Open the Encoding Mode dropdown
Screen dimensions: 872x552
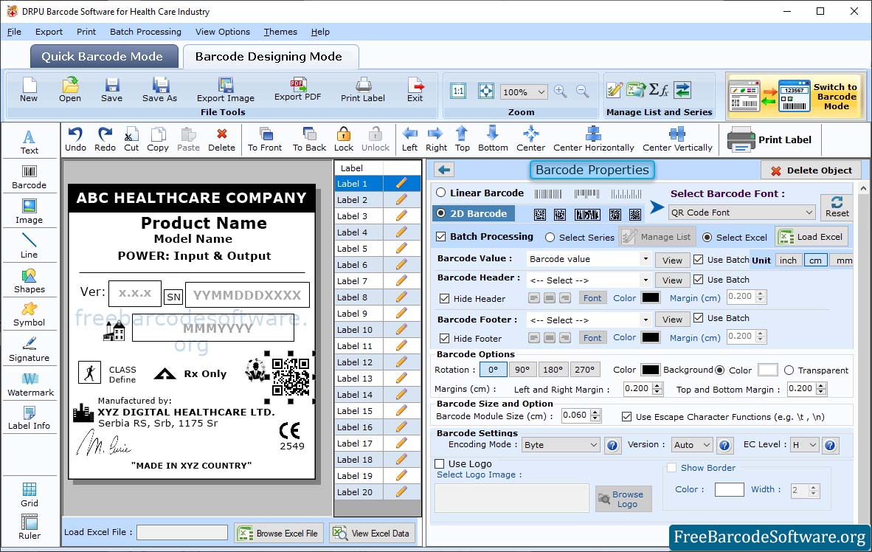561,444
